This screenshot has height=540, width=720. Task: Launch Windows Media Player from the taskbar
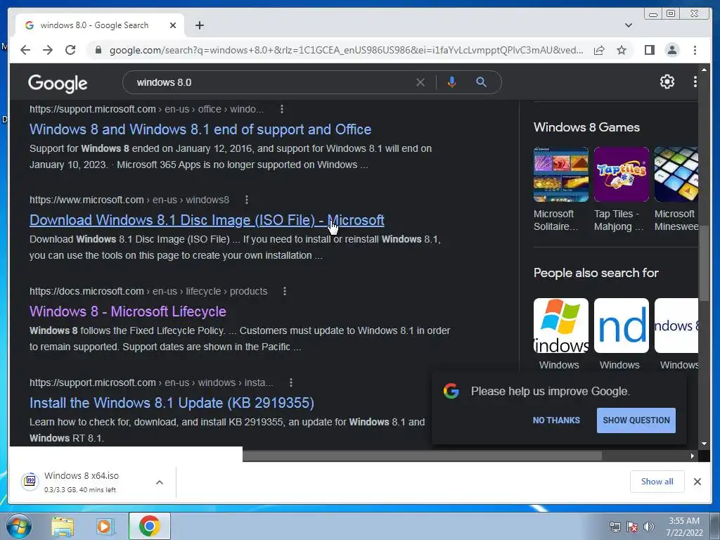click(105, 527)
